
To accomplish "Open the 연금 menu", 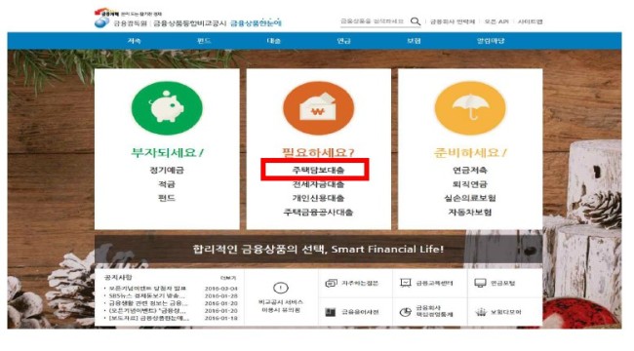I will [343, 41].
